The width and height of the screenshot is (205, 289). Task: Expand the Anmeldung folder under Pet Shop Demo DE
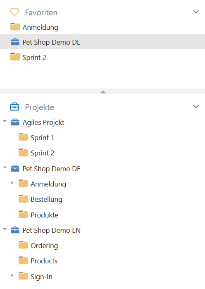tap(12, 183)
